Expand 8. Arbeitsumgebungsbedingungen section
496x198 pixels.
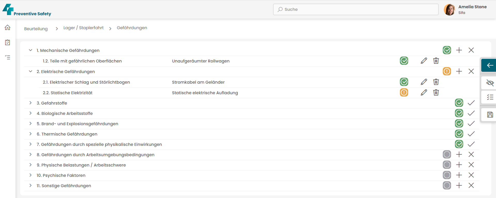30,154
